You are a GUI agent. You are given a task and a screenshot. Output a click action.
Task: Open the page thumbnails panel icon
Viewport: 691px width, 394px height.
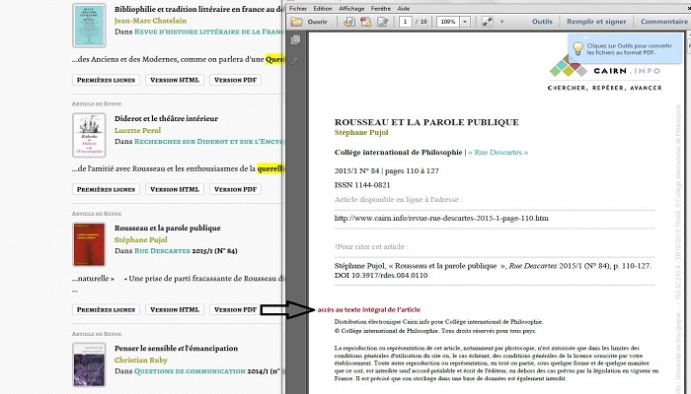294,40
